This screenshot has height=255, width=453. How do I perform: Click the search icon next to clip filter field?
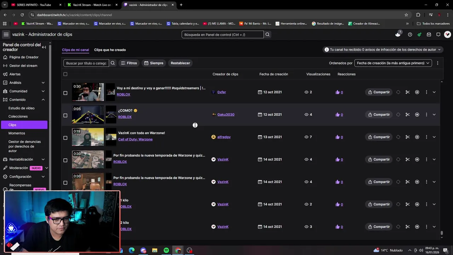tap(113, 63)
